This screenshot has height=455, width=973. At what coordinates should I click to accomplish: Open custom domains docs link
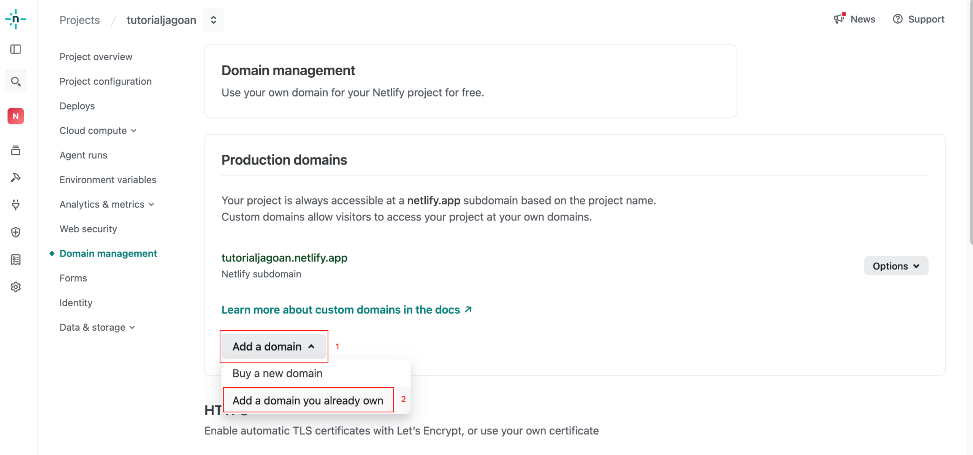(x=347, y=310)
